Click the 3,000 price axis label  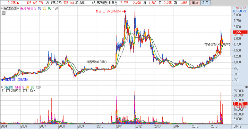click(237, 15)
